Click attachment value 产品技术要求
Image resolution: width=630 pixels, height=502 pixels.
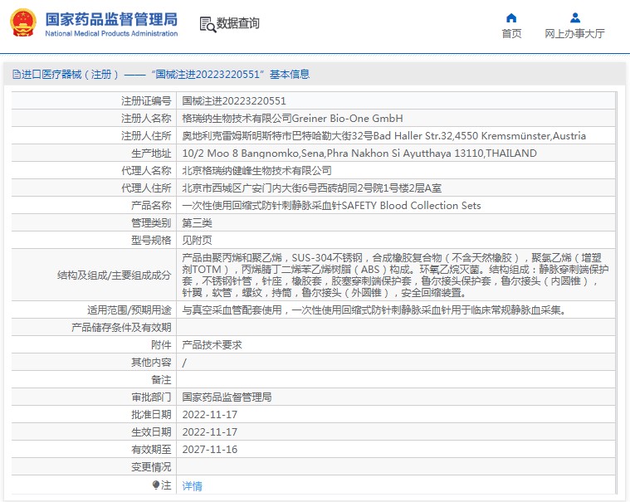click(x=212, y=345)
